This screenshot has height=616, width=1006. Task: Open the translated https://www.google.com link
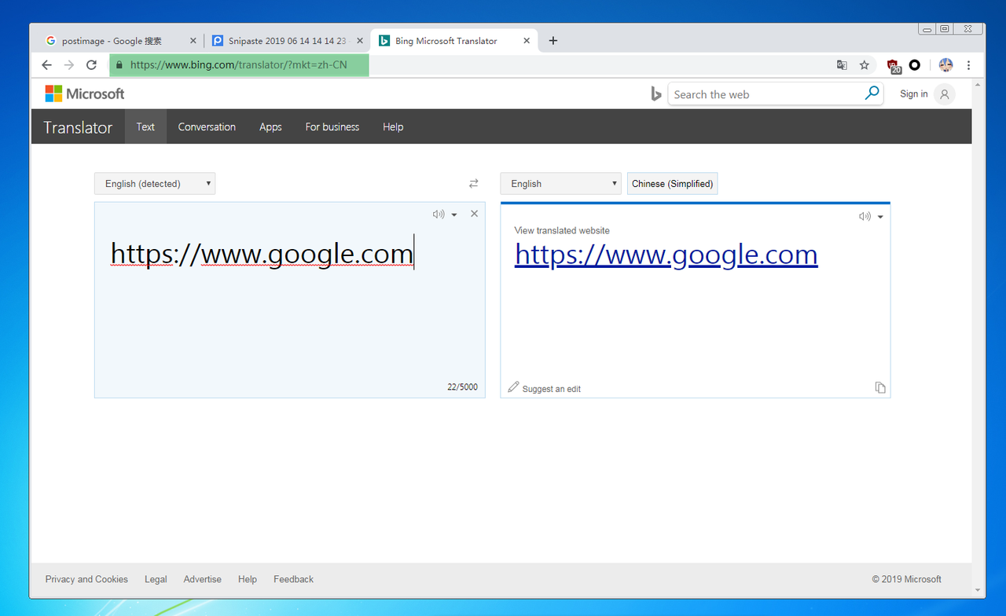pyautogui.click(x=666, y=255)
